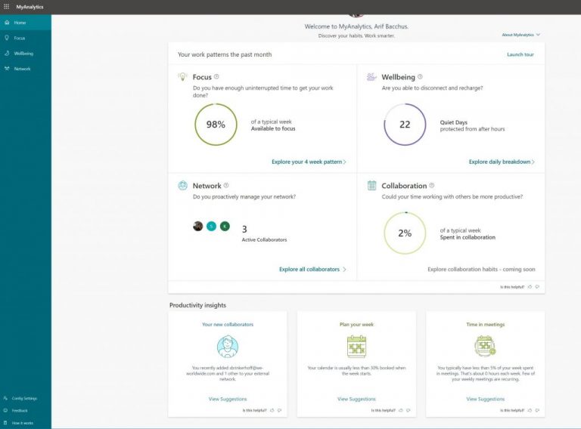
Task: View Suggestions for Your new collaborators
Action: (228, 399)
